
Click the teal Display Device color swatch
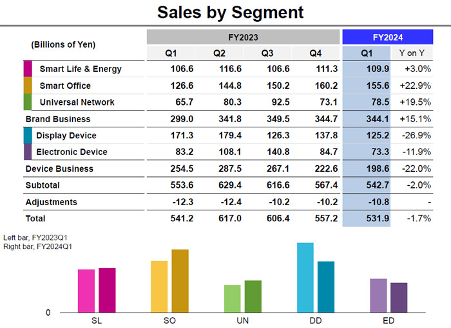click(28, 136)
